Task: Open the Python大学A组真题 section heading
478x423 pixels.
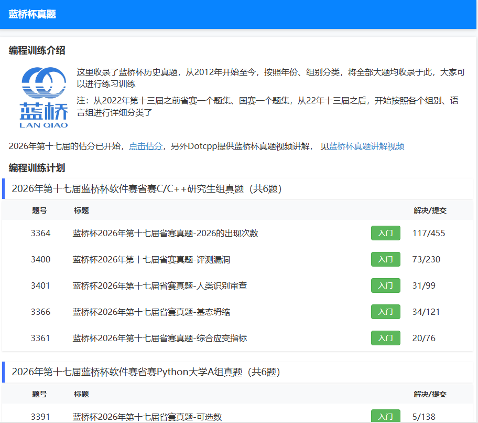Action: click(x=146, y=372)
